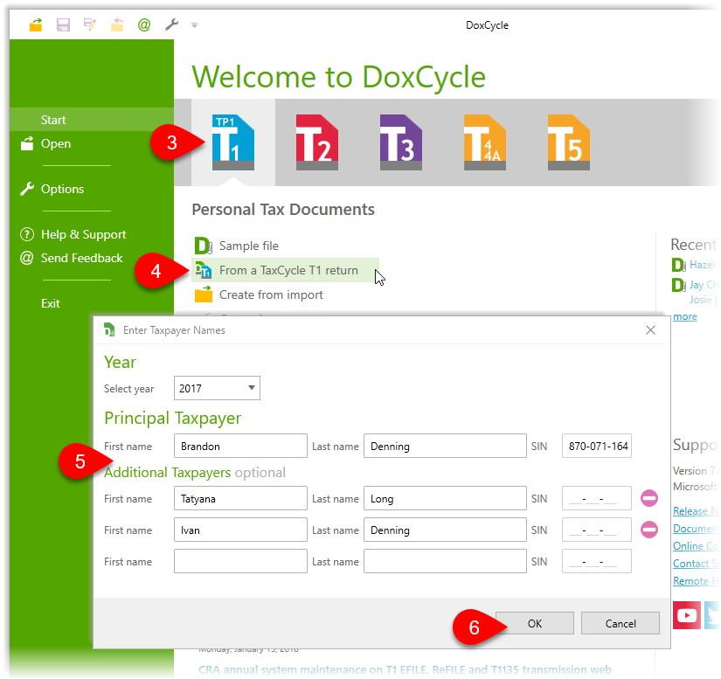Click principal taxpayer Last name field
721x679 pixels.
(445, 446)
